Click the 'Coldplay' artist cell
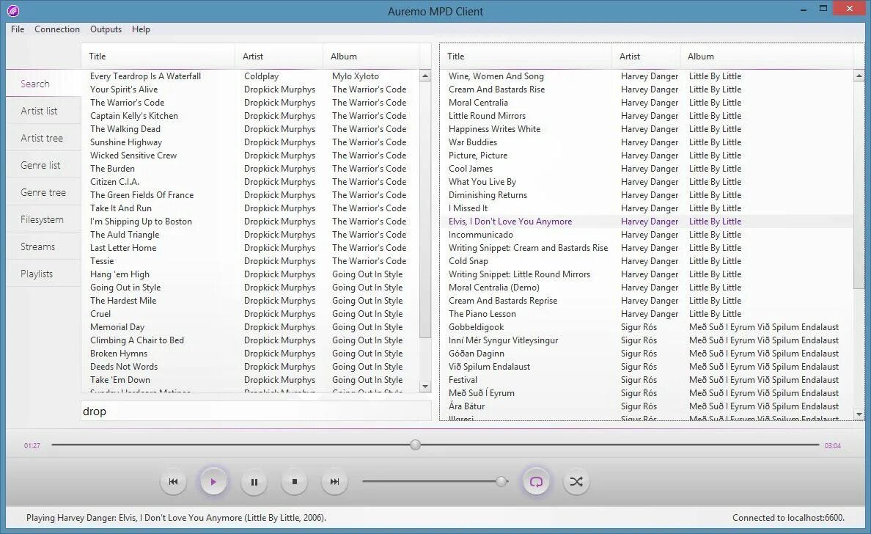The image size is (871, 534). (261, 76)
